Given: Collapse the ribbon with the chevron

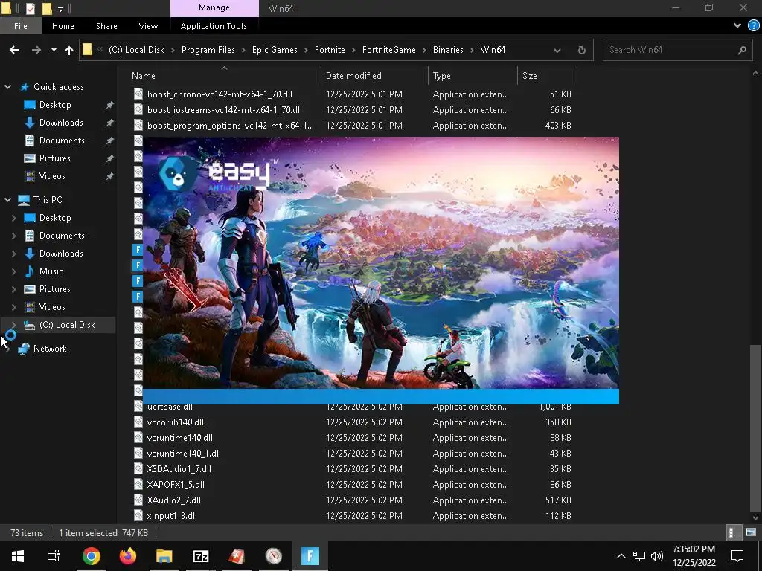Looking at the screenshot, I should pos(737,25).
